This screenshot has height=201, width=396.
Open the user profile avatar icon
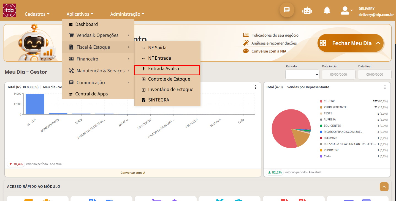pyautogui.click(x=345, y=10)
